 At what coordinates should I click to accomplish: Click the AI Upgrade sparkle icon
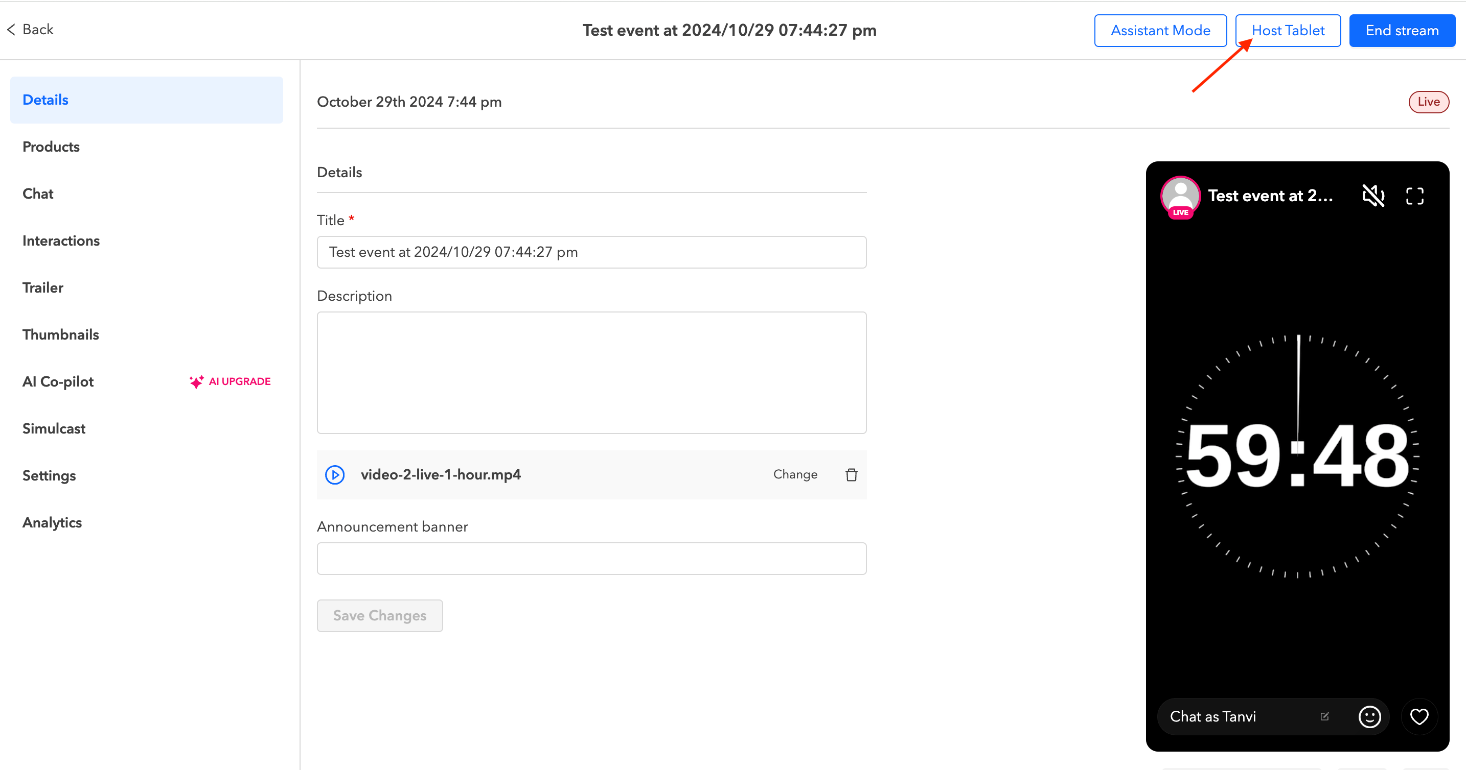click(x=196, y=381)
